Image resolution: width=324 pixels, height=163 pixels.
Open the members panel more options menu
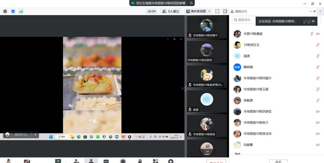(x=310, y=11)
